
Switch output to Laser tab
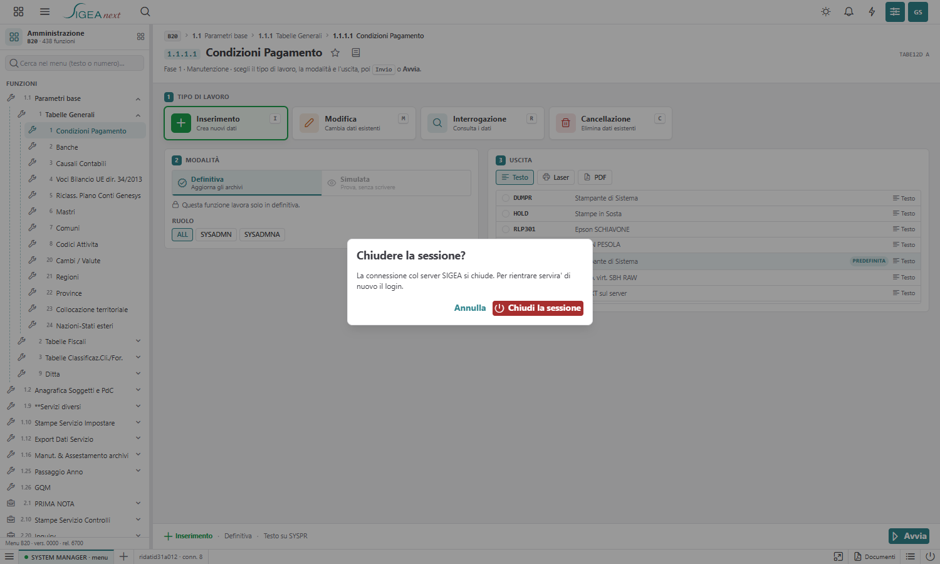[556, 177]
